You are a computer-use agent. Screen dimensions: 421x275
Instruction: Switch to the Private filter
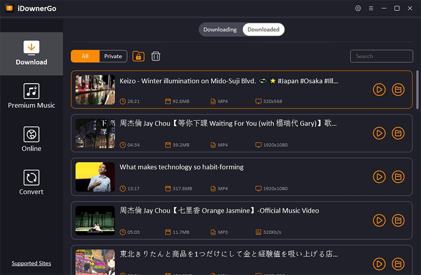pyautogui.click(x=113, y=56)
